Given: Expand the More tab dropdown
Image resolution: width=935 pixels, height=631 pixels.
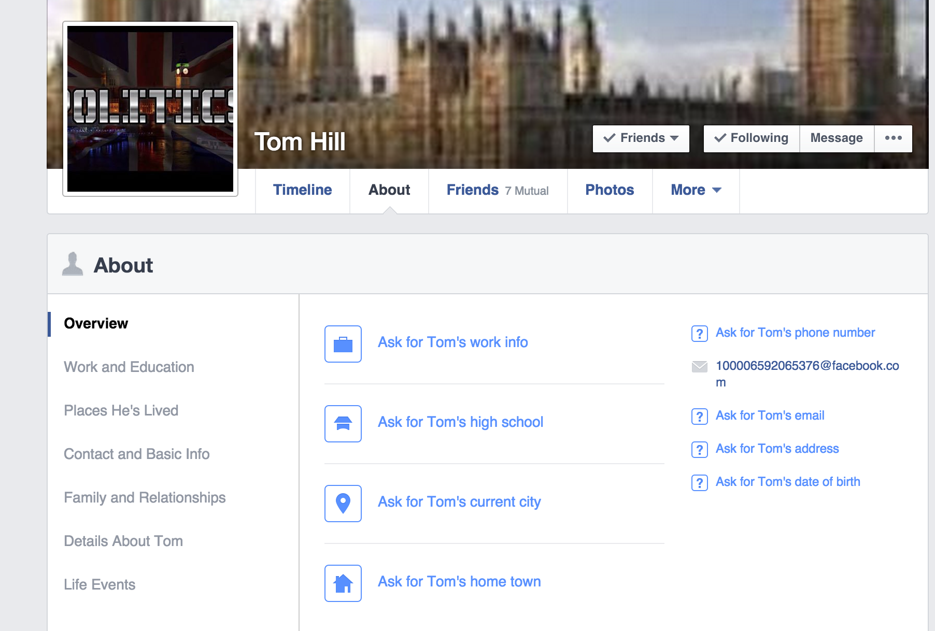Looking at the screenshot, I should click(696, 190).
